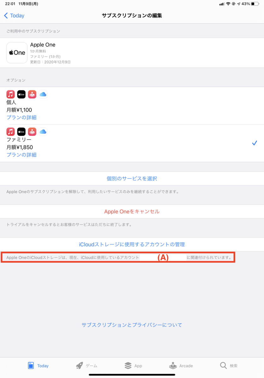The image size is (264, 378).
Task: Switch to the Arcade tab
Action: click(x=181, y=366)
